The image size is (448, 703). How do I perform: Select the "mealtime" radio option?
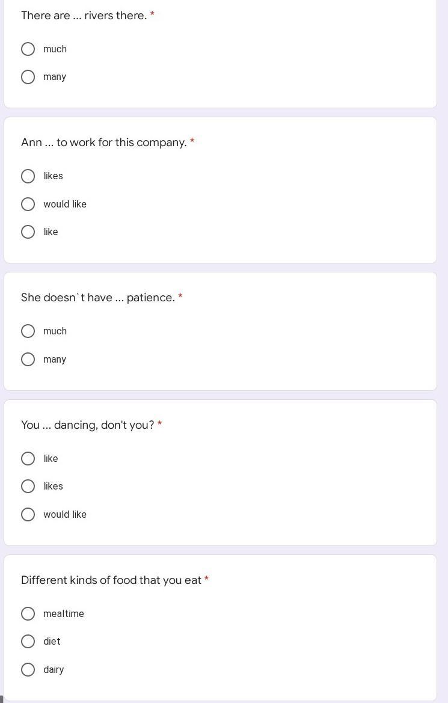click(x=28, y=614)
